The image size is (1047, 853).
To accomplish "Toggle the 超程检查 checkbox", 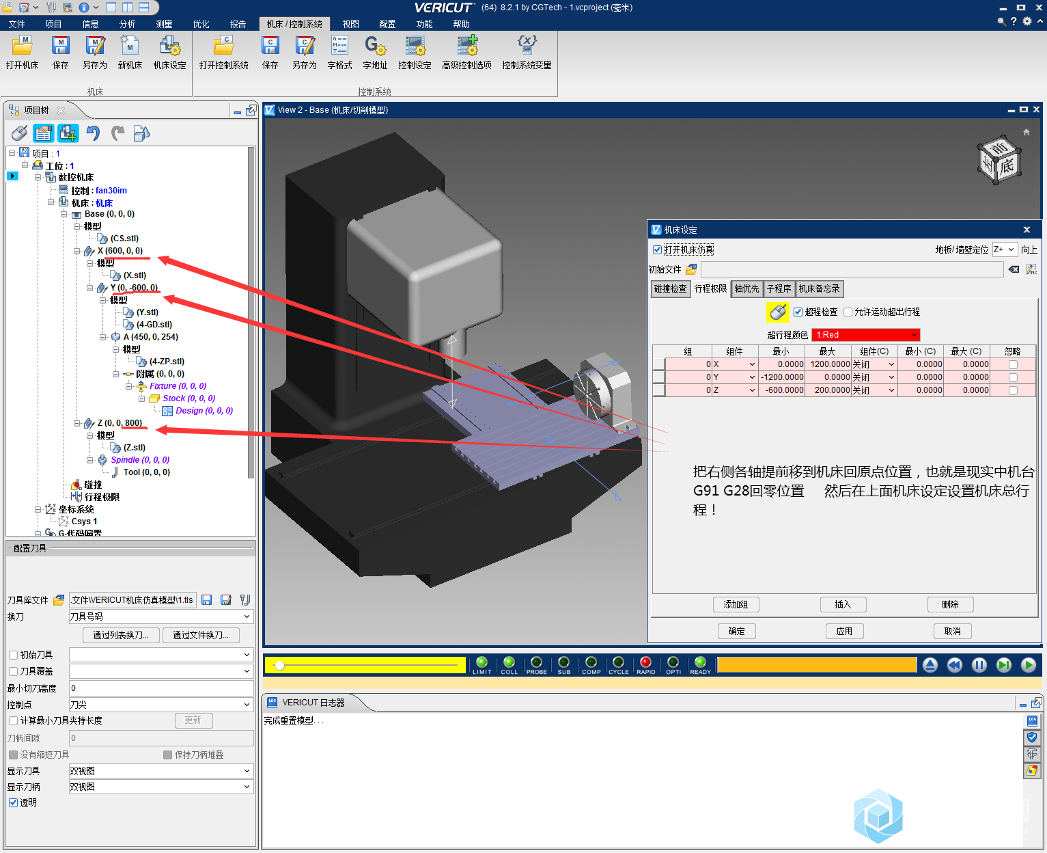I will click(798, 312).
